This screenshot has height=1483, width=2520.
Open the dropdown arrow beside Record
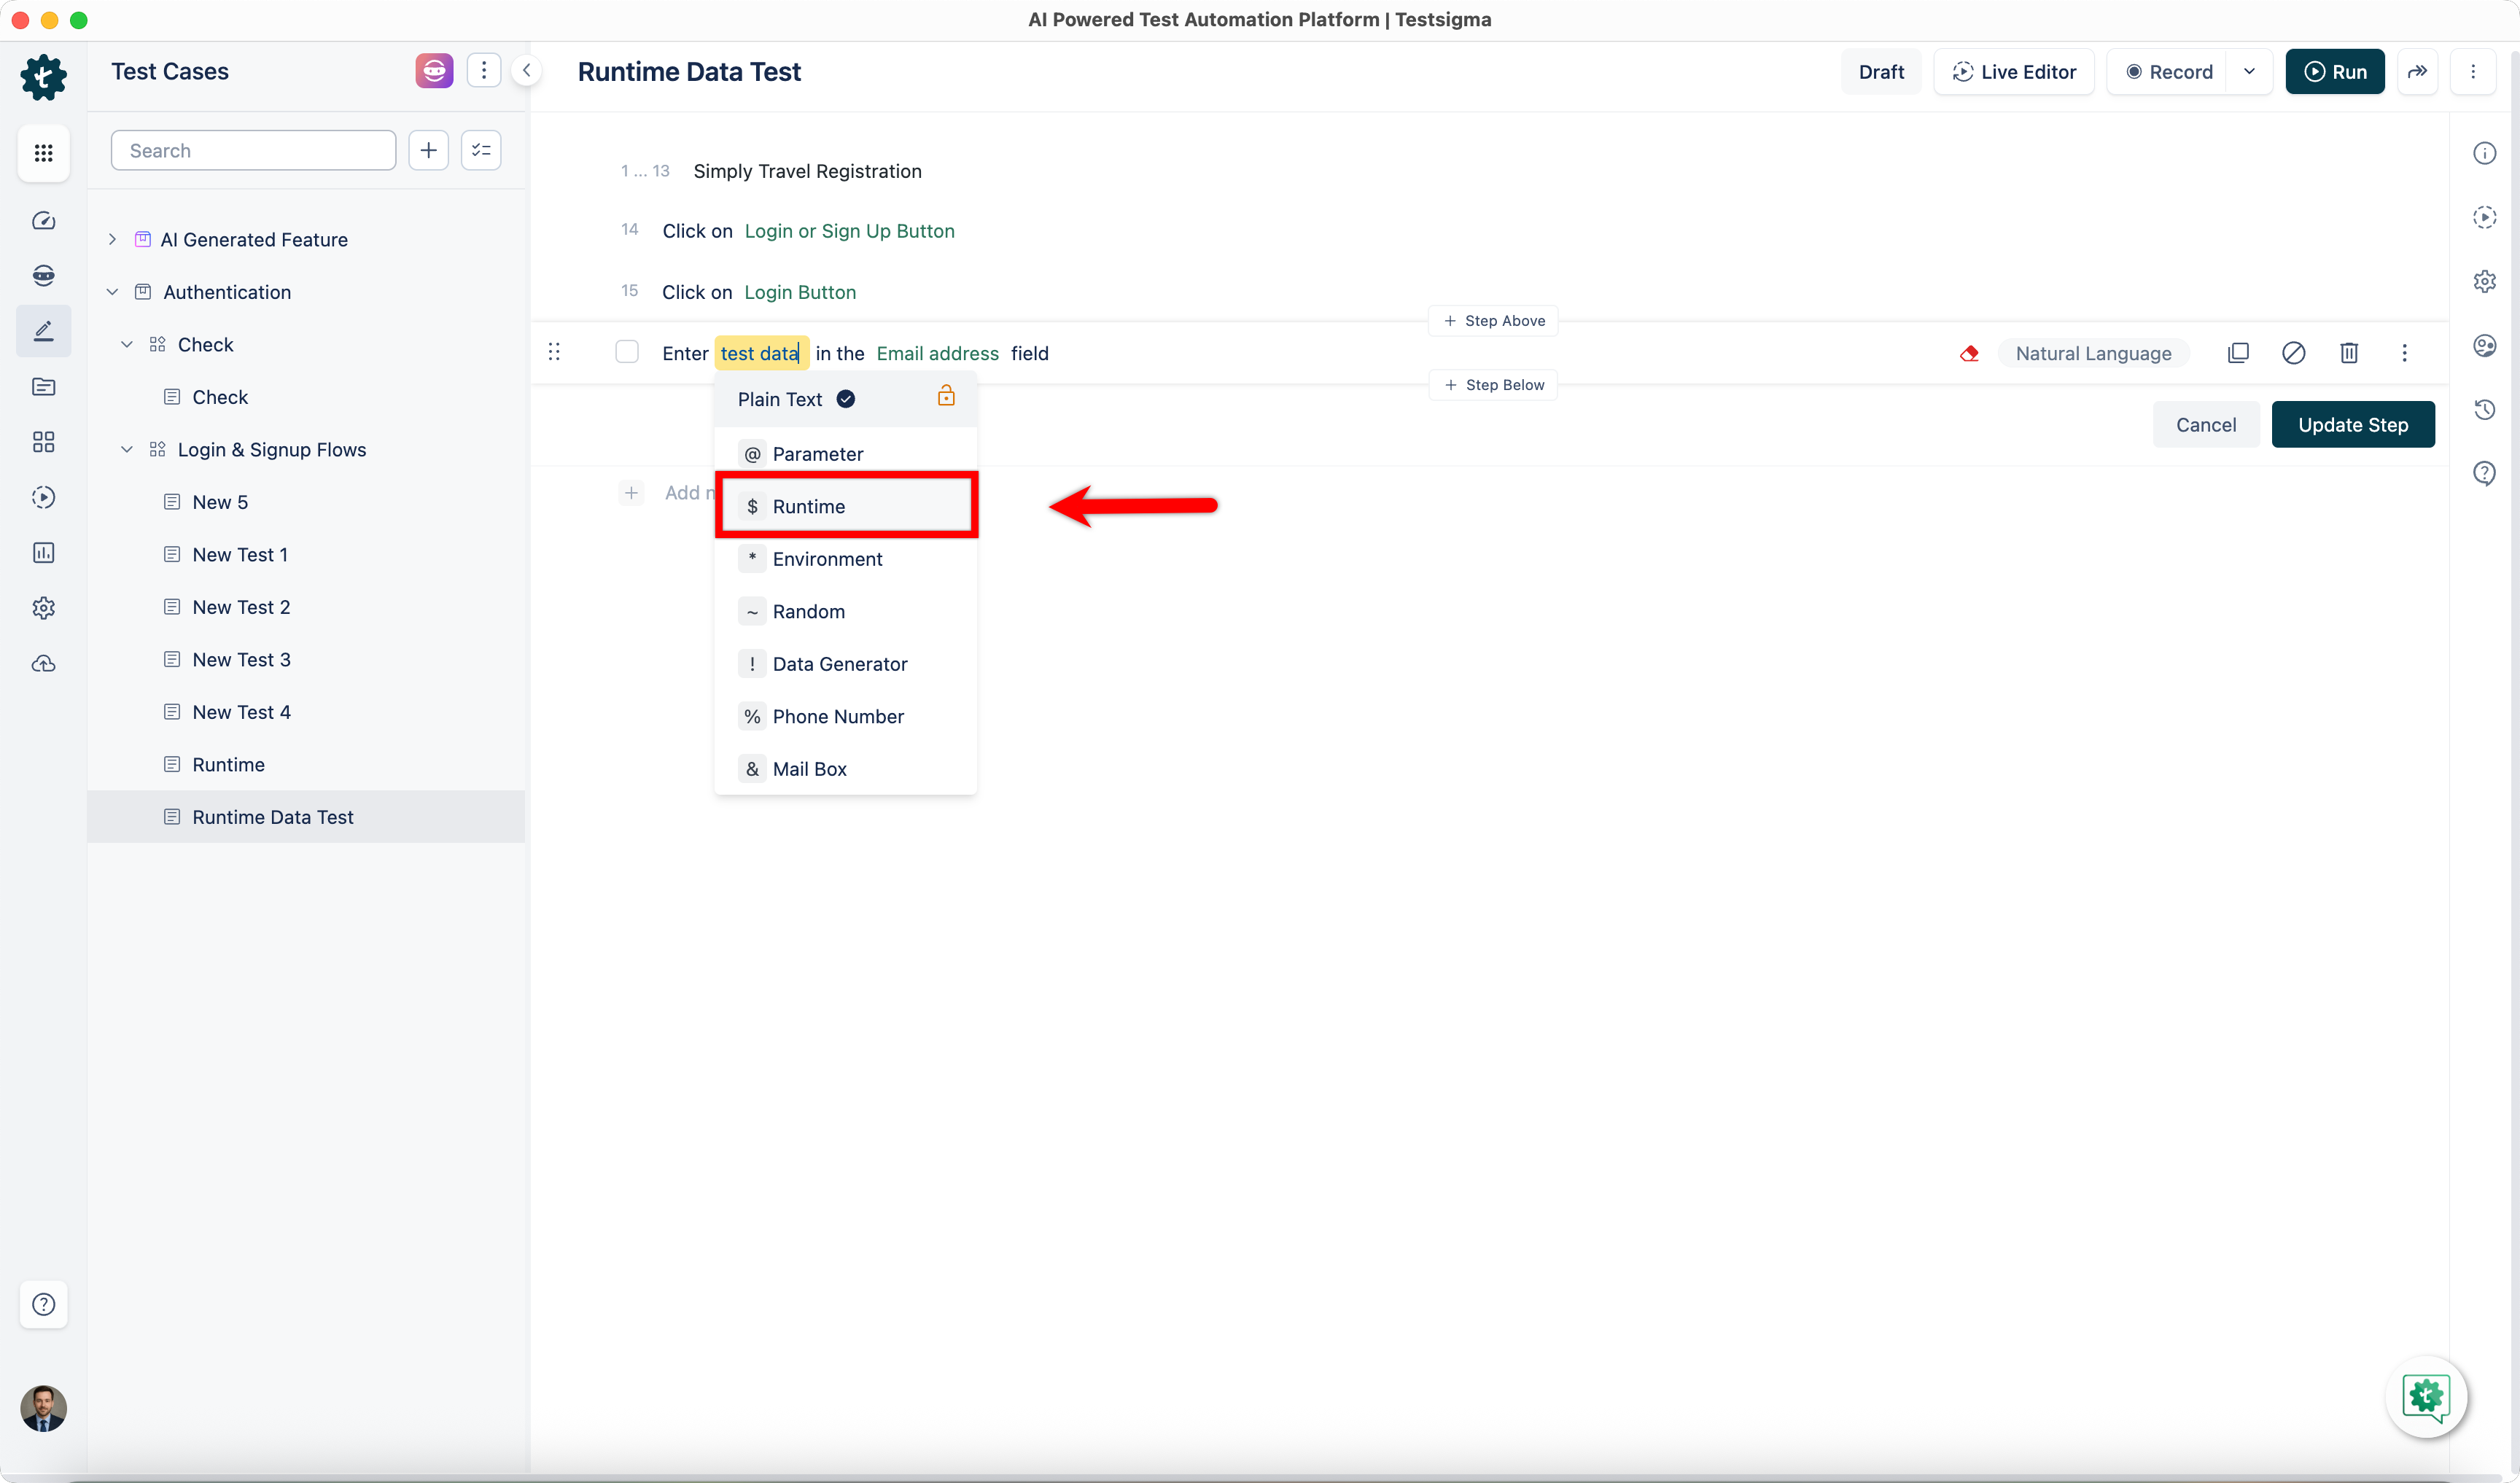[x=2249, y=72]
